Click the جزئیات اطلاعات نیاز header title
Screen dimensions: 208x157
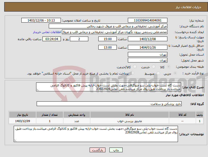(x=188, y=7)
